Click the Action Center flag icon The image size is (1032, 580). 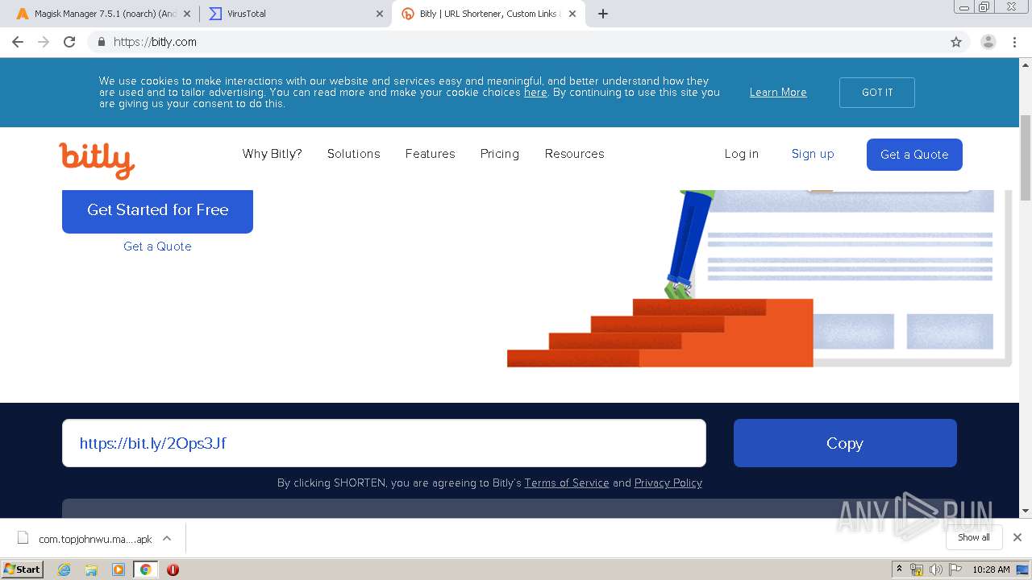955,570
